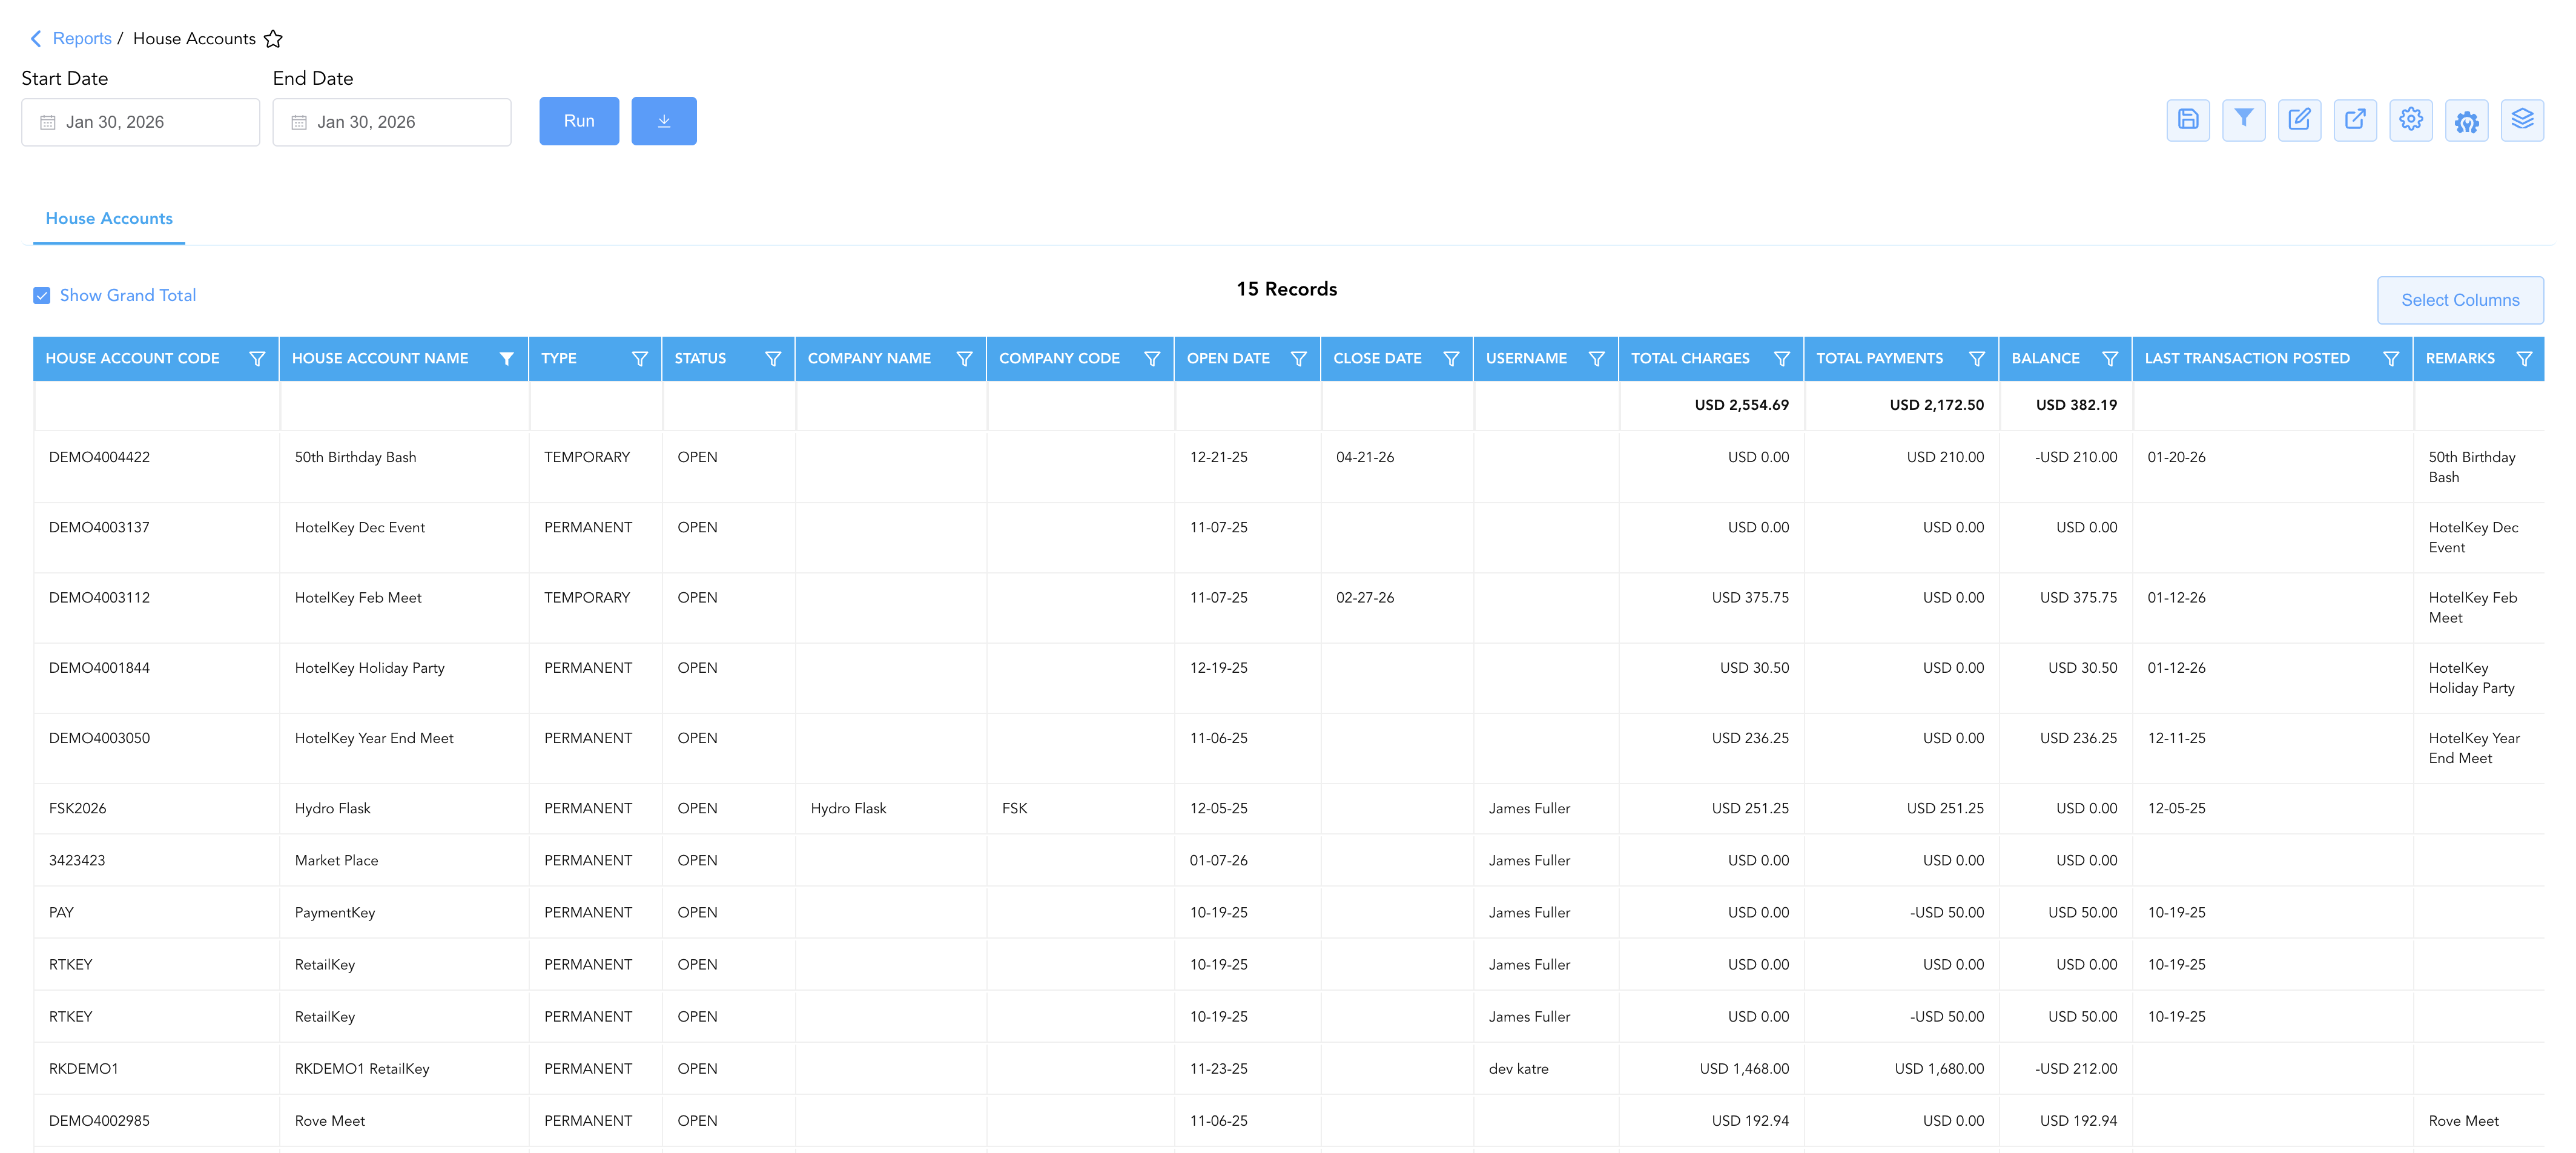This screenshot has width=2576, height=1153.
Task: Click the layers stack icon
Action: [x=2522, y=120]
